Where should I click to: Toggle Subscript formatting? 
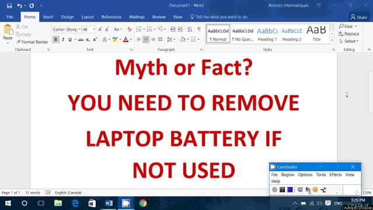coord(88,40)
